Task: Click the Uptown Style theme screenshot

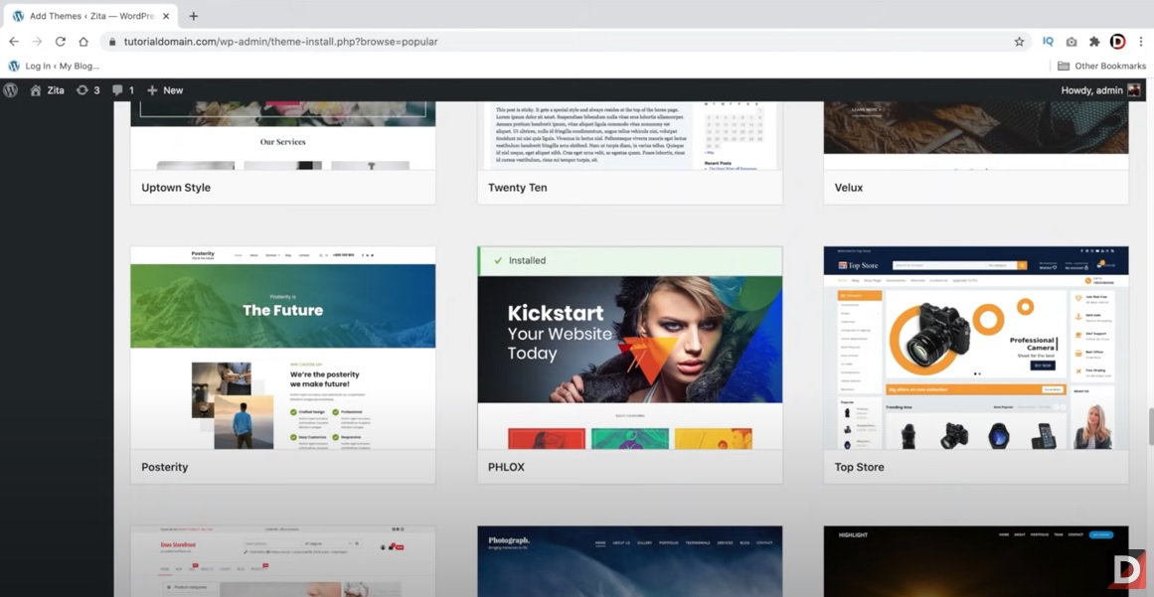Action: 282,136
